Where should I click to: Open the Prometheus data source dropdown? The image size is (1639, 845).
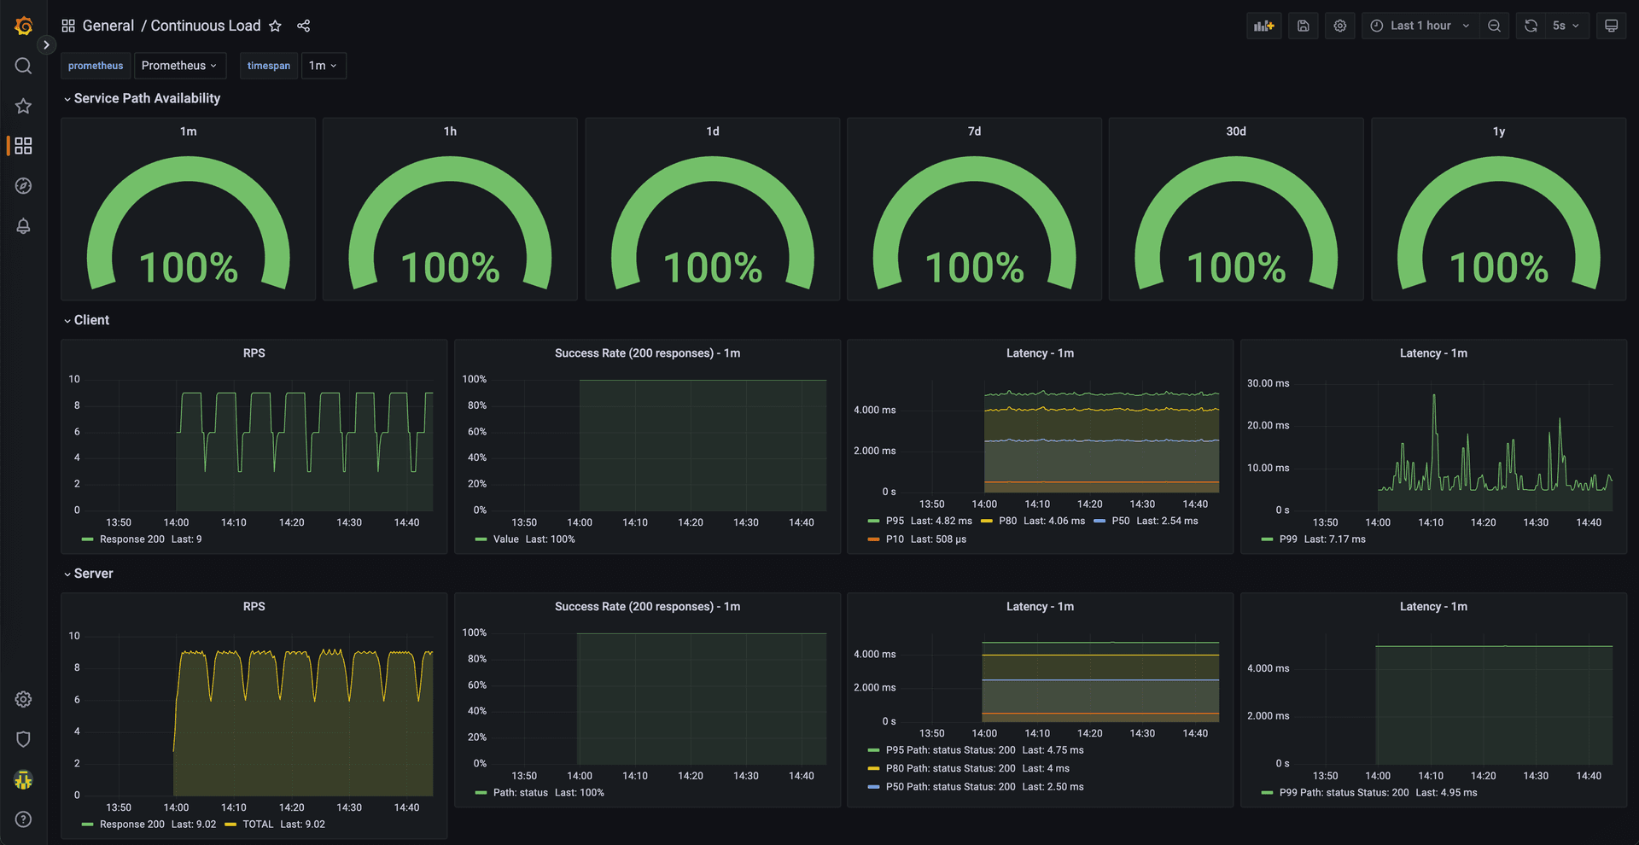tap(178, 66)
